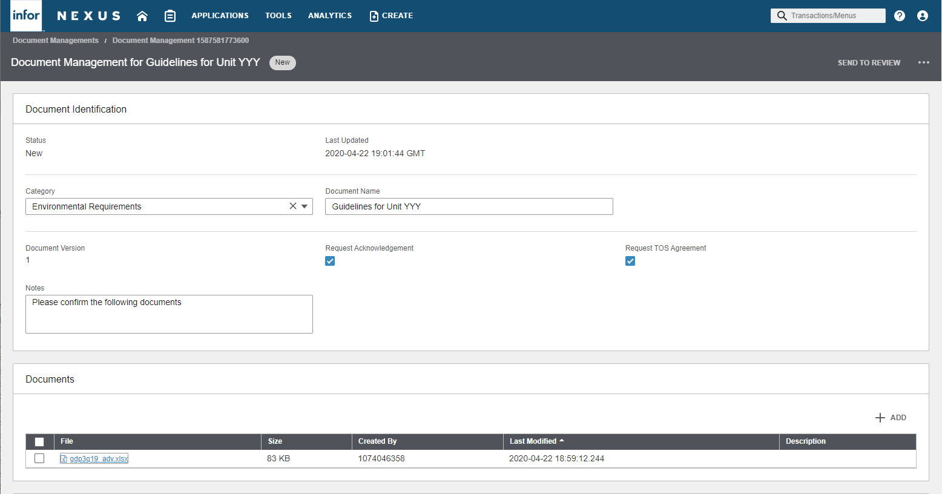Open the ellipsis actions menu

pyautogui.click(x=923, y=62)
